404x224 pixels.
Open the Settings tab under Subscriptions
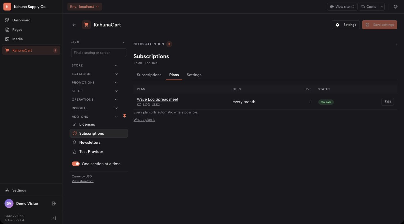pyautogui.click(x=194, y=75)
